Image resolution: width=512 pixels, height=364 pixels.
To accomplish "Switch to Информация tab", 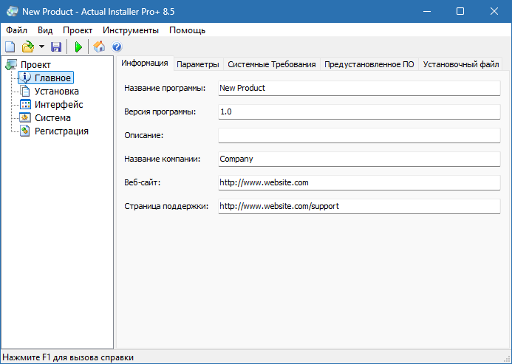I will (x=145, y=63).
